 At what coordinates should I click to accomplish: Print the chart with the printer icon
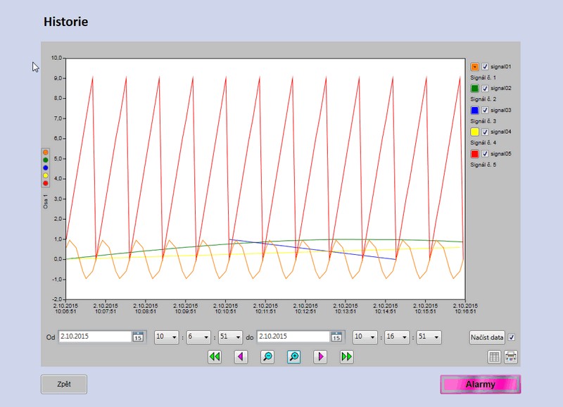click(x=511, y=357)
